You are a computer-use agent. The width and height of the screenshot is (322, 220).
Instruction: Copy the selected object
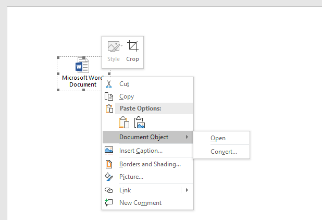(126, 96)
